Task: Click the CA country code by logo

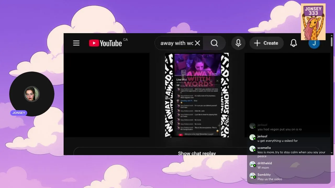Action: [x=125, y=40]
